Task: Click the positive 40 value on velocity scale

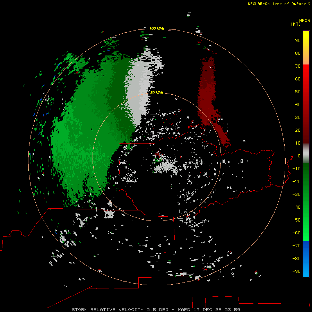Action: (x=298, y=104)
